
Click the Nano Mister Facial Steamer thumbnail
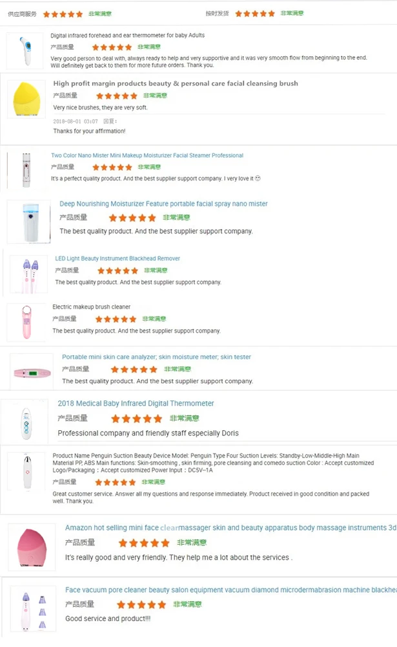point(25,170)
